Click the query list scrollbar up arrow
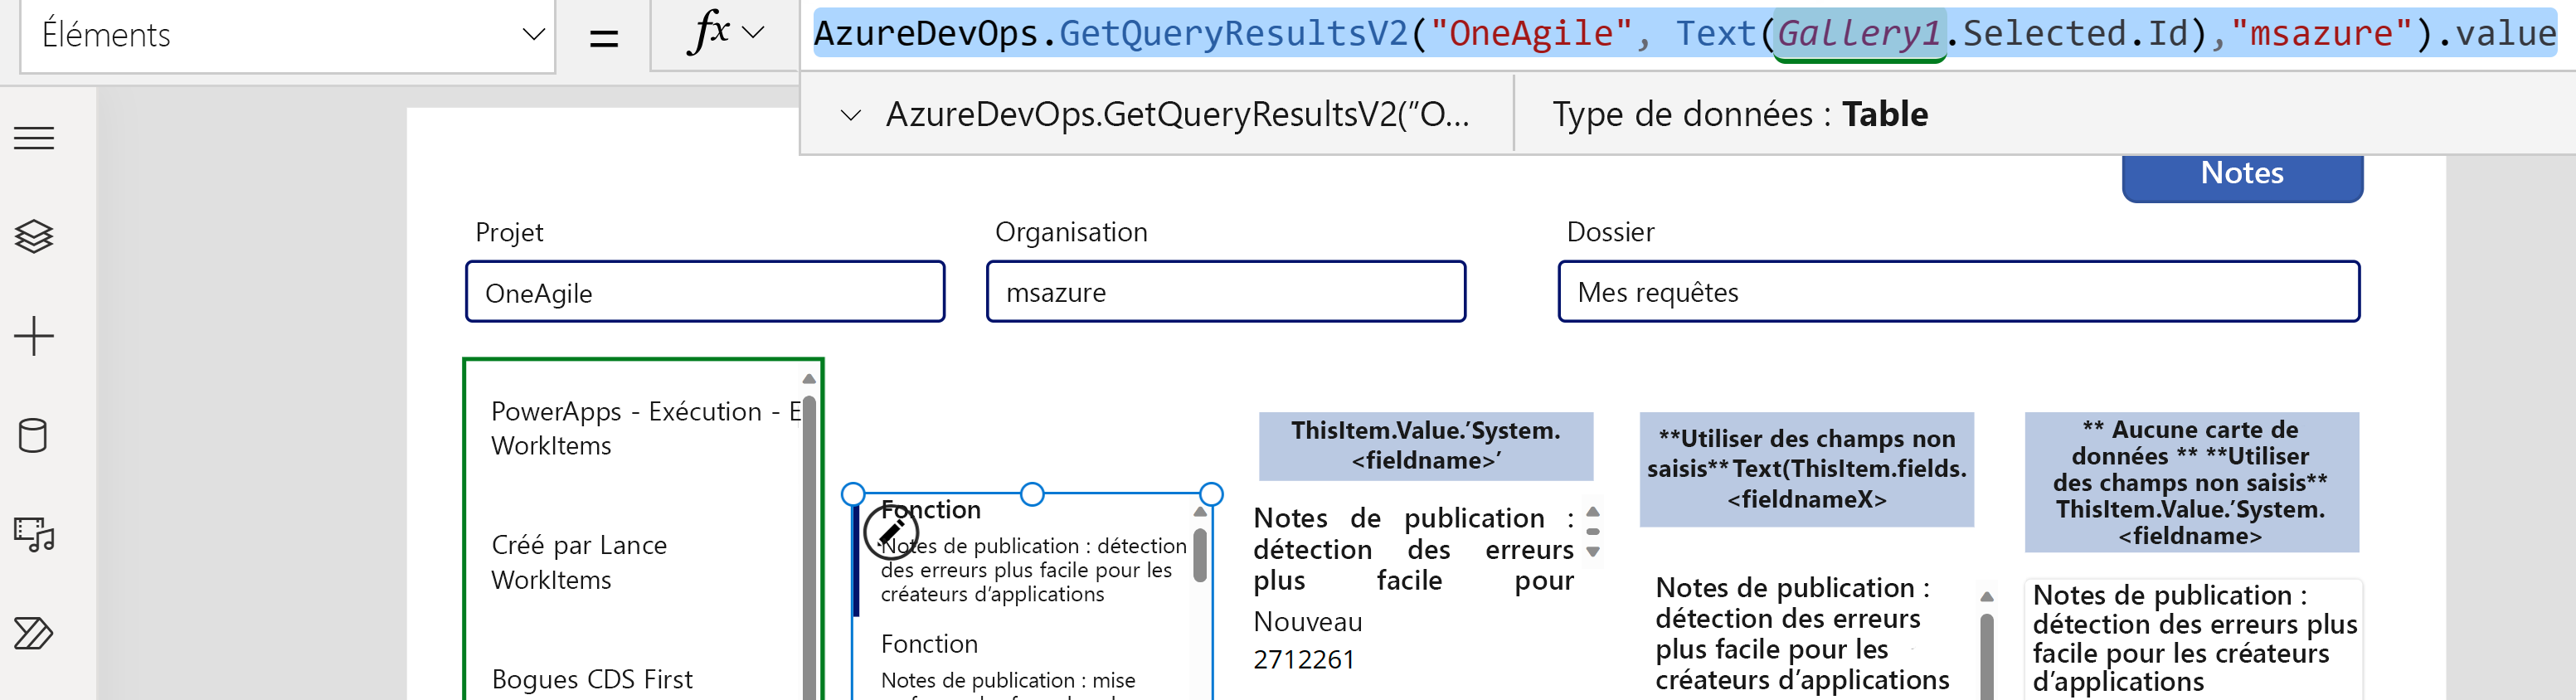This screenshot has height=700, width=2576. (x=808, y=379)
